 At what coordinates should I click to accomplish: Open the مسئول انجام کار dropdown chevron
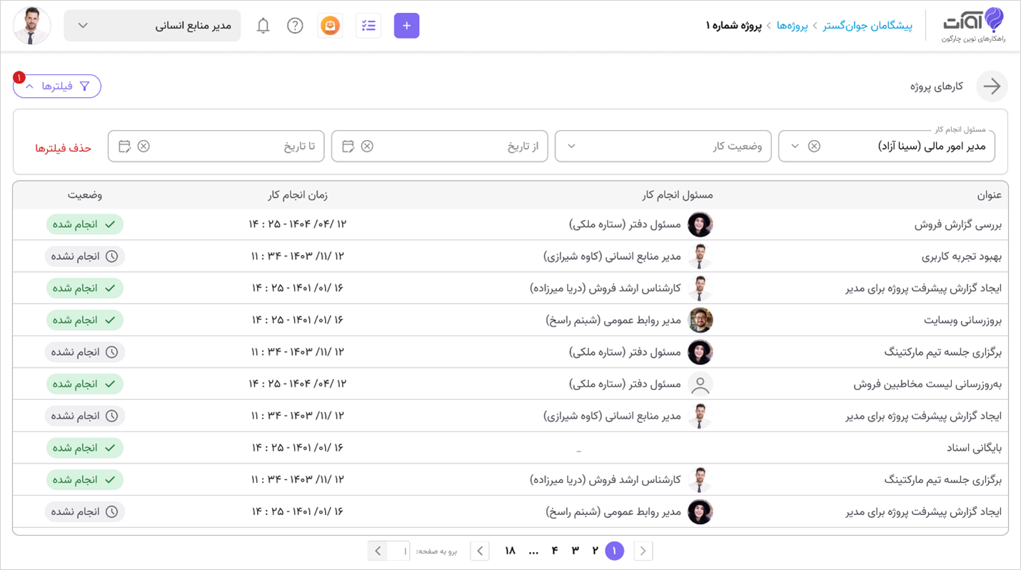point(795,146)
